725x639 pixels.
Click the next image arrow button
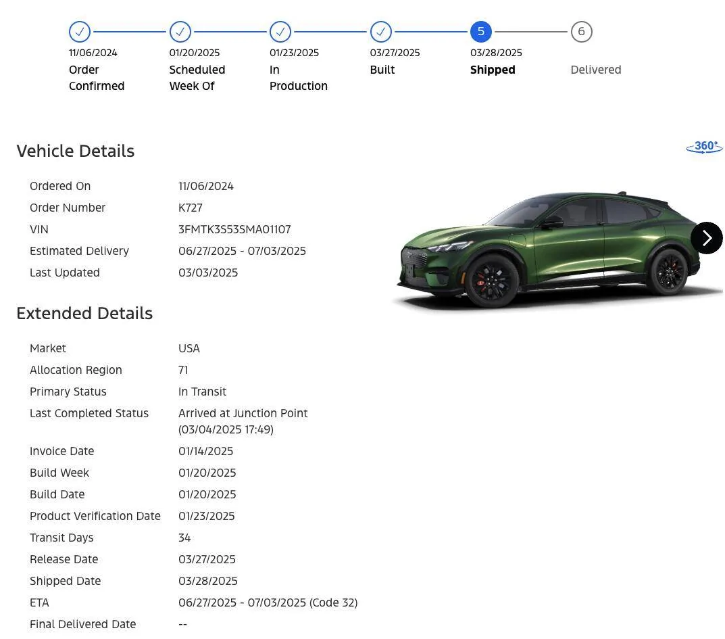point(707,238)
